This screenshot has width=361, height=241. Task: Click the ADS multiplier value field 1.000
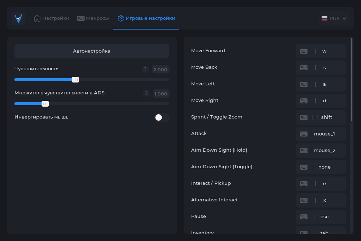click(x=161, y=93)
